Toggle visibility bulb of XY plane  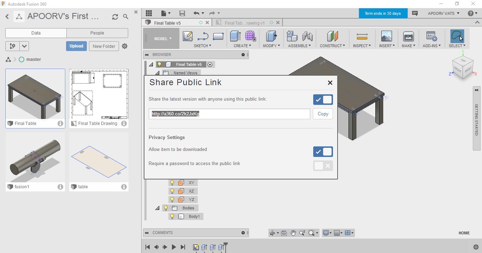tap(172, 183)
